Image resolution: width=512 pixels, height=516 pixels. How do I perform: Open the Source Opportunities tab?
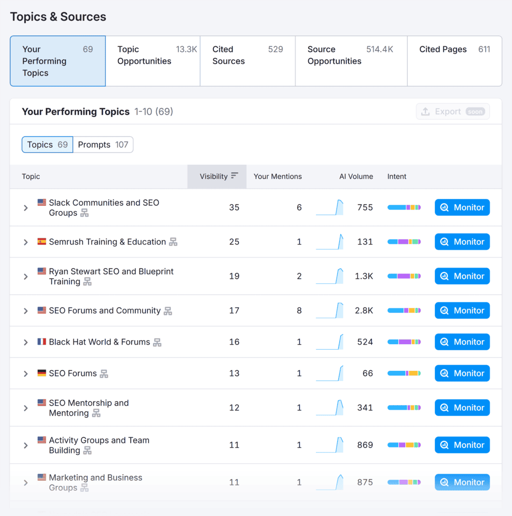click(x=351, y=61)
